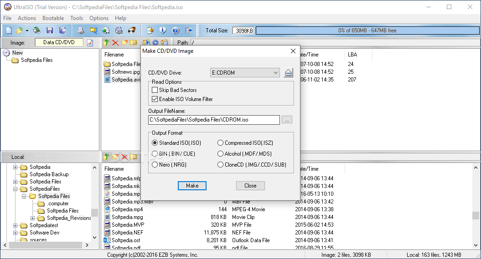Screen dimensions: 481x259
Task: Create a new image with the New toolbar icon
Action: point(9,30)
